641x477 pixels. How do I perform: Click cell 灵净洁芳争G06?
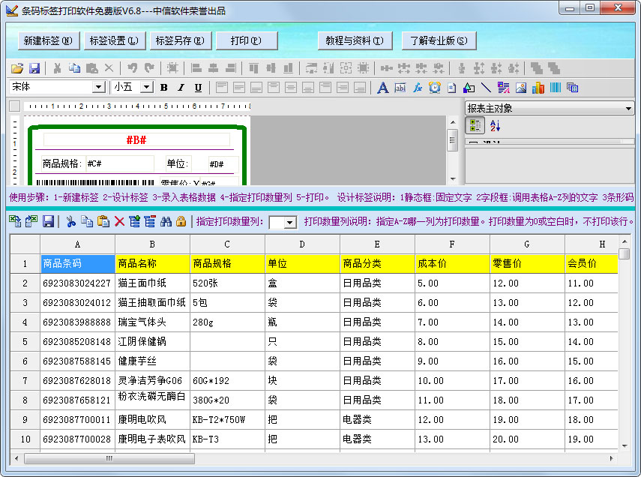(x=152, y=380)
